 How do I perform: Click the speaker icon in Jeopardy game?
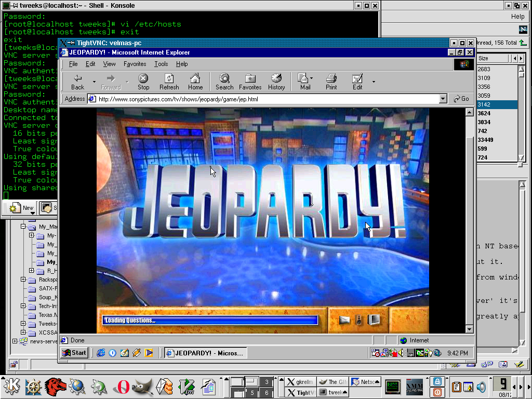359,320
